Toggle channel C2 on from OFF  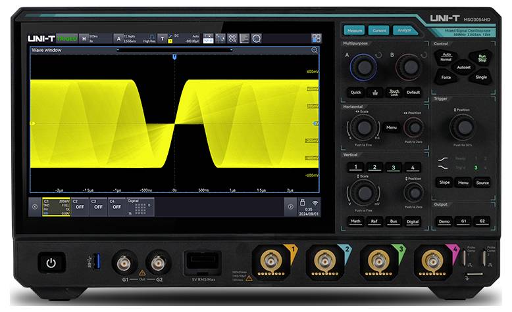click(79, 205)
